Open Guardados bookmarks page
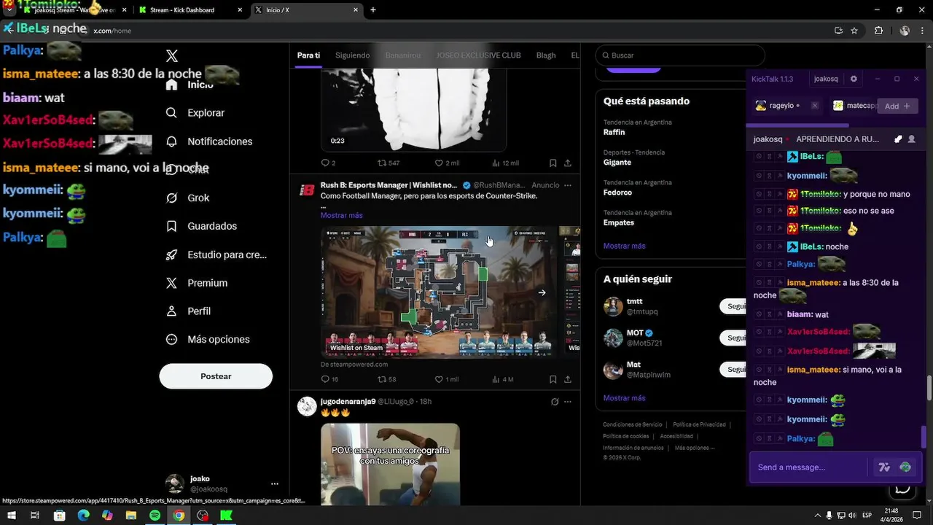The height and width of the screenshot is (525, 933). click(202, 226)
